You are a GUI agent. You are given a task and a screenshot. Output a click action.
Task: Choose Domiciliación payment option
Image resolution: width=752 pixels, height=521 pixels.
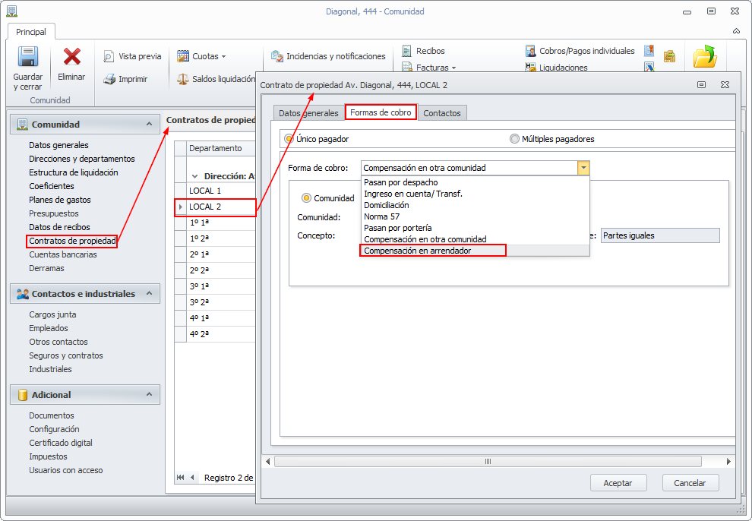pyautogui.click(x=475, y=205)
